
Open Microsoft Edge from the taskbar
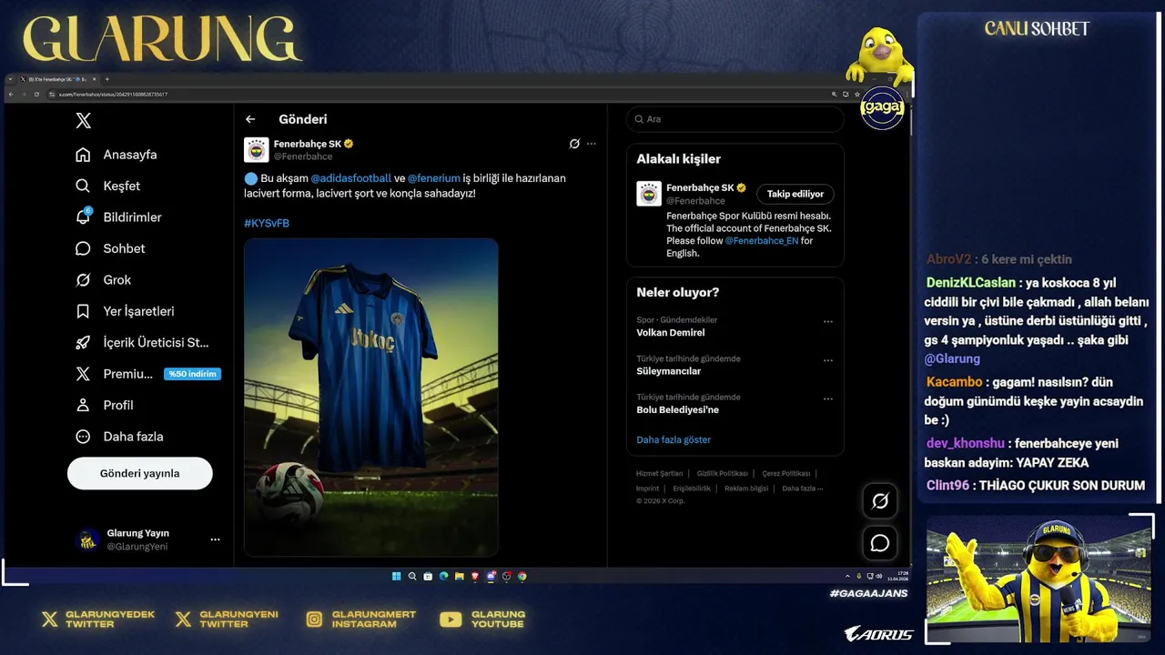[443, 576]
